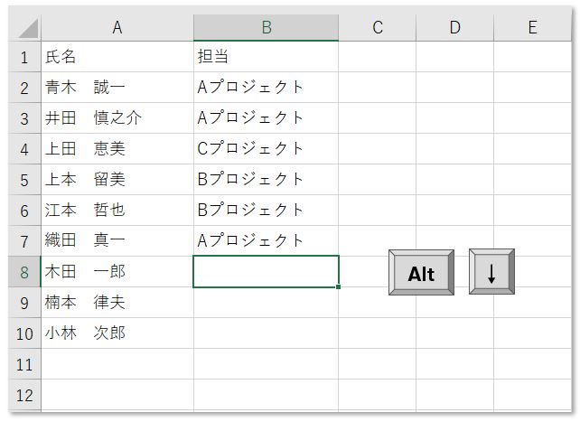Select row 8 header
This screenshot has height=422, width=580.
click(24, 272)
